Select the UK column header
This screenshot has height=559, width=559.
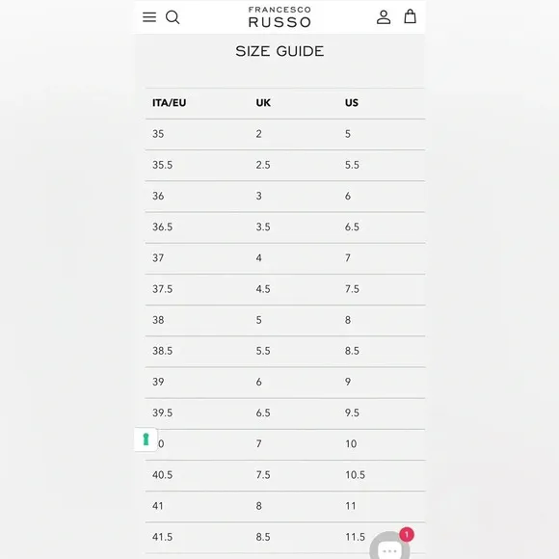coord(263,103)
